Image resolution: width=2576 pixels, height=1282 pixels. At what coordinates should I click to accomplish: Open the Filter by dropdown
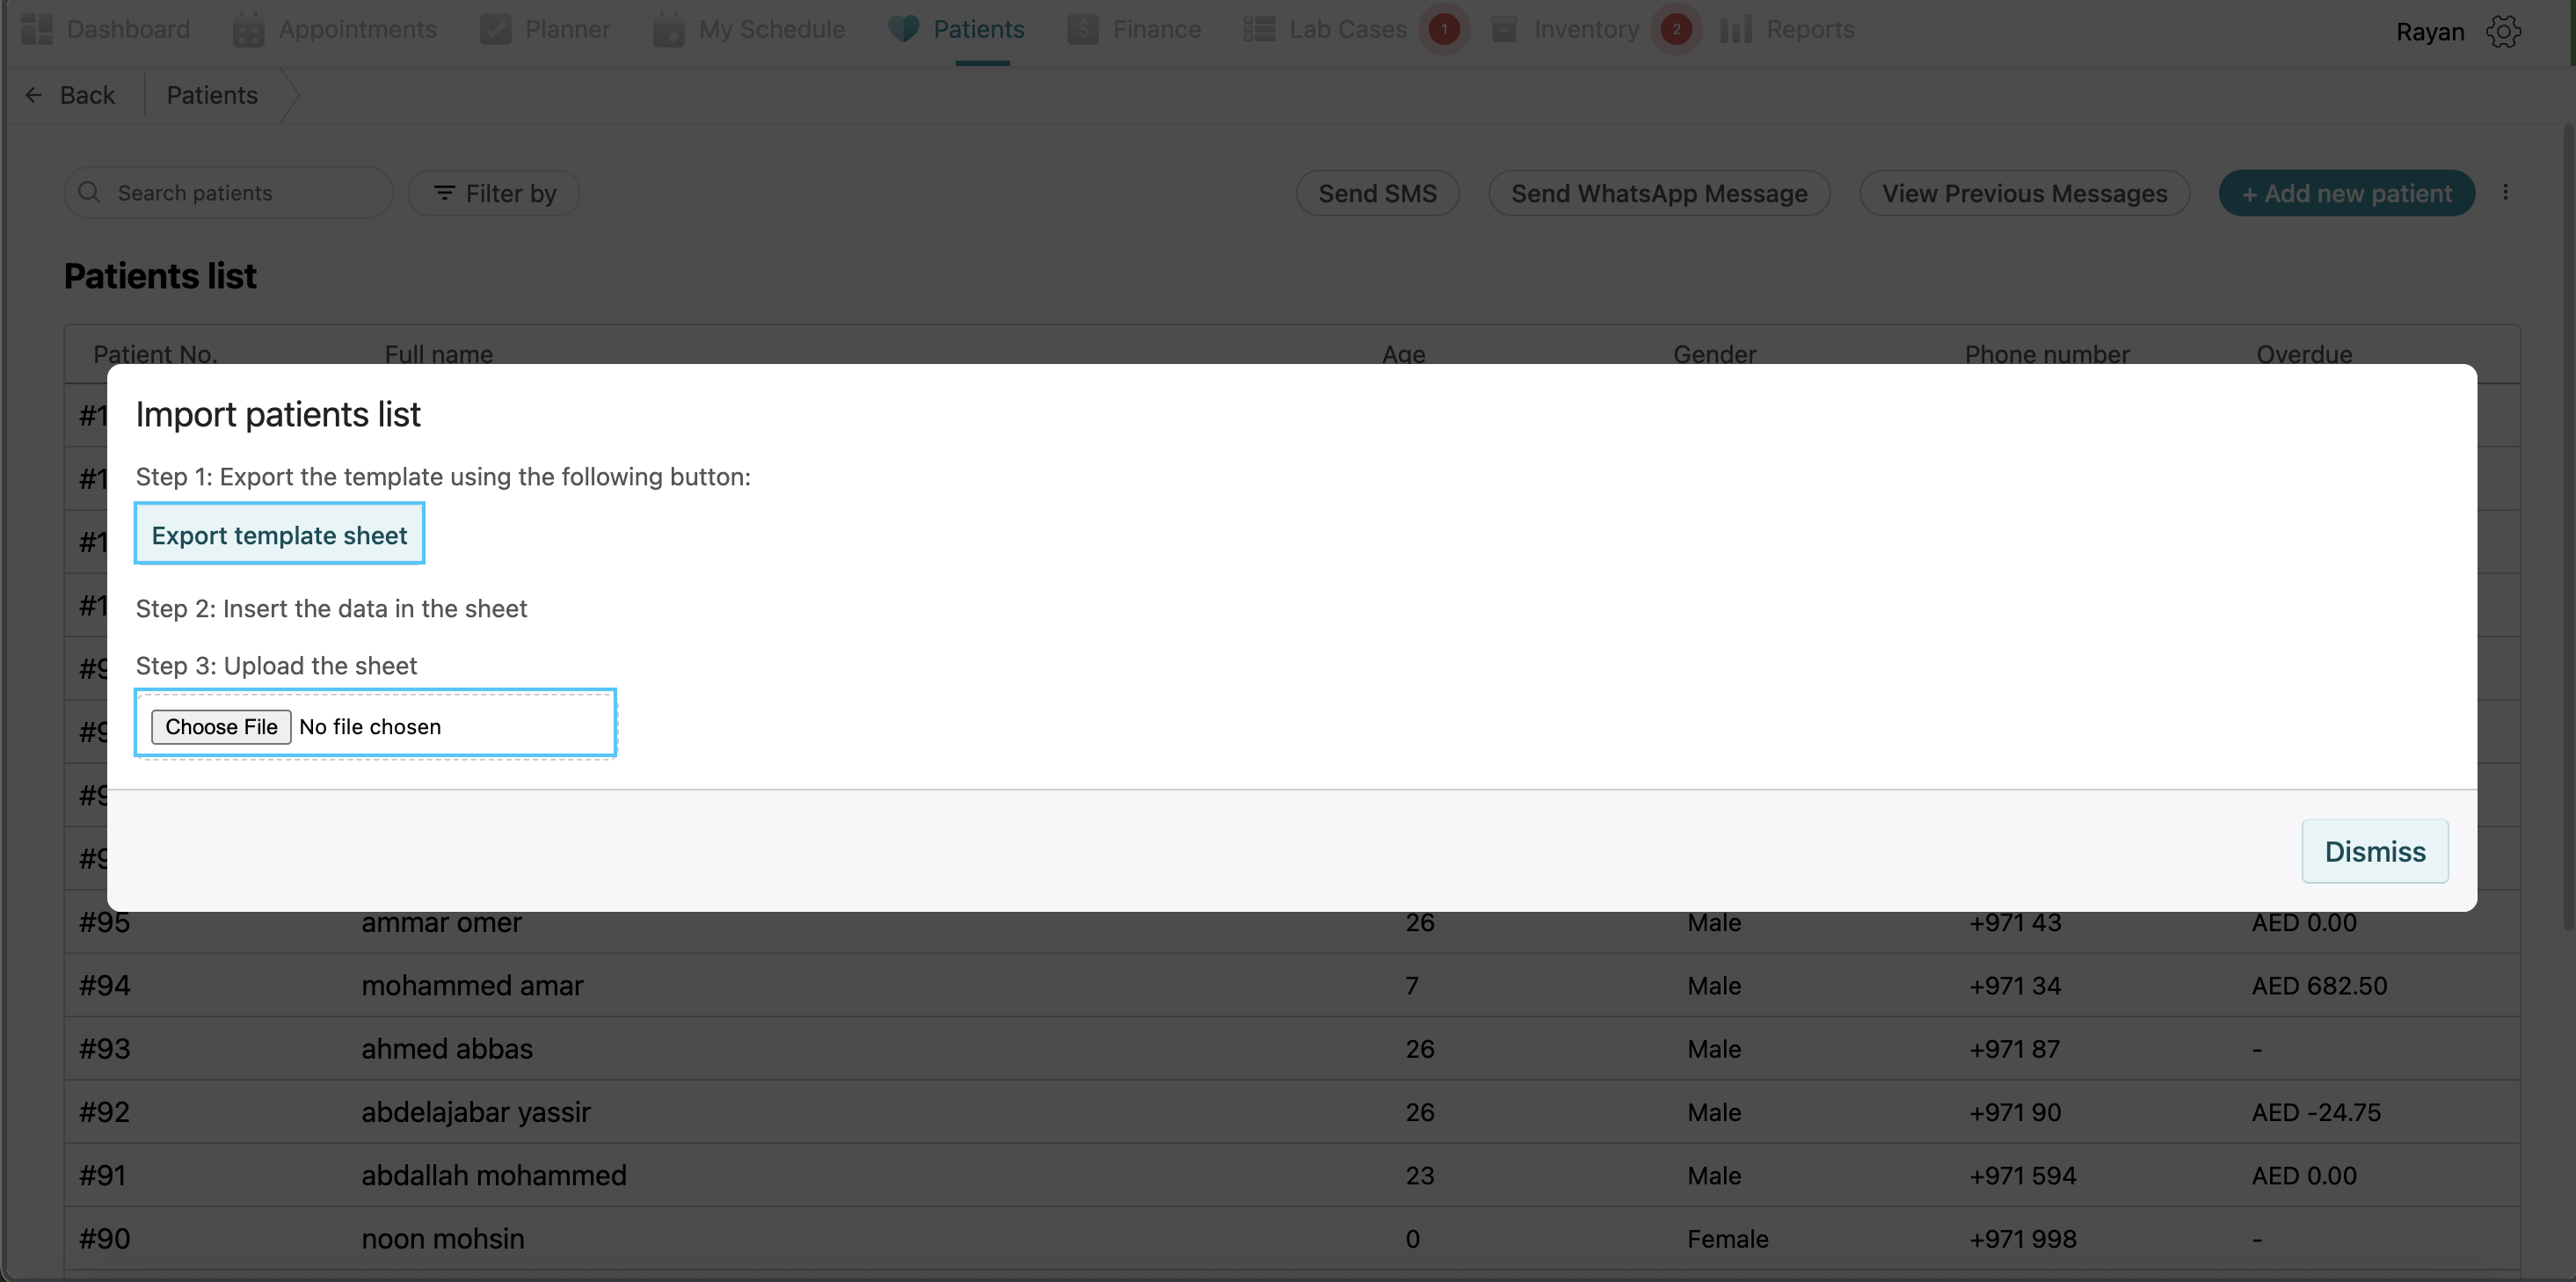(x=494, y=193)
